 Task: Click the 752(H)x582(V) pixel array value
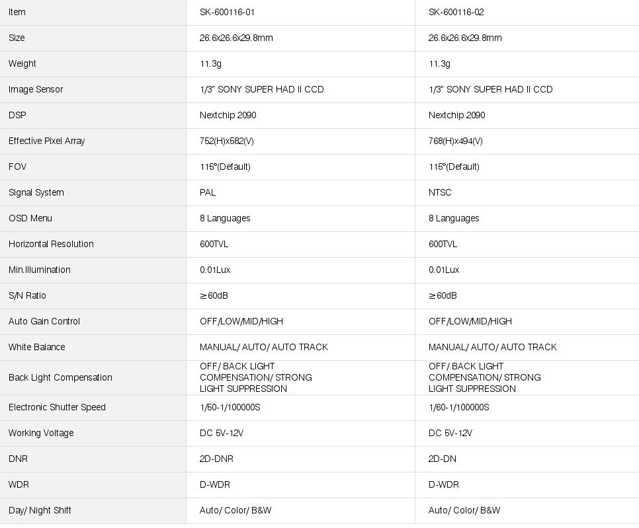click(x=227, y=141)
